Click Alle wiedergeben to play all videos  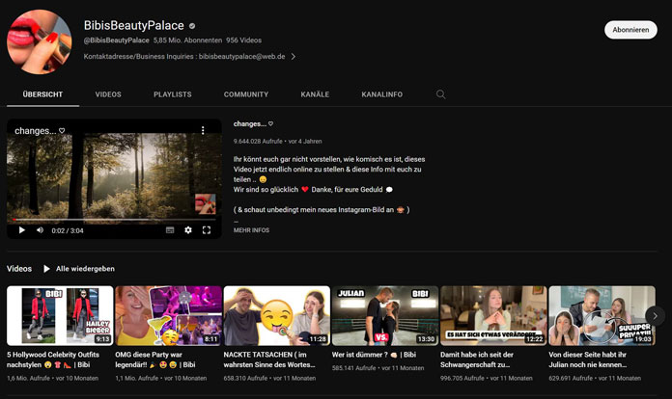click(x=79, y=269)
